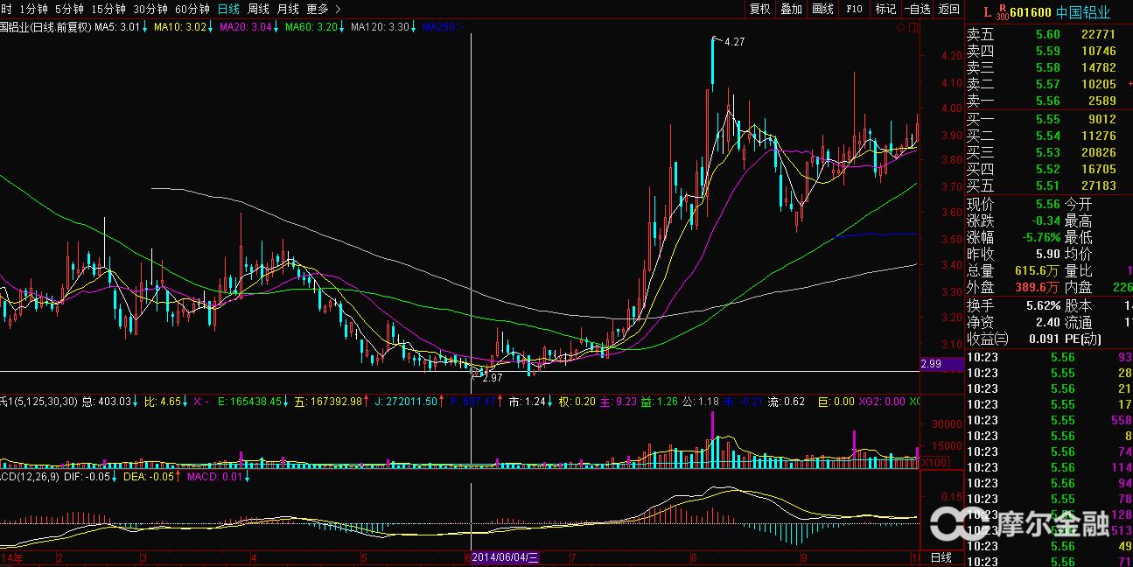
Task: Click the 4.27 high price marker
Action: pos(733,41)
